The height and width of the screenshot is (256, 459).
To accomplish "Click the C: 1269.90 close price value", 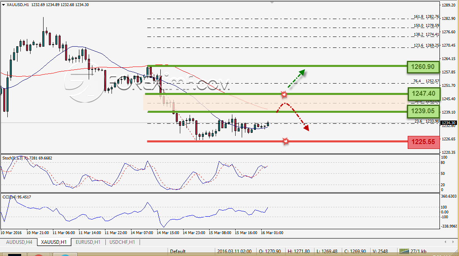I will 355,251.
